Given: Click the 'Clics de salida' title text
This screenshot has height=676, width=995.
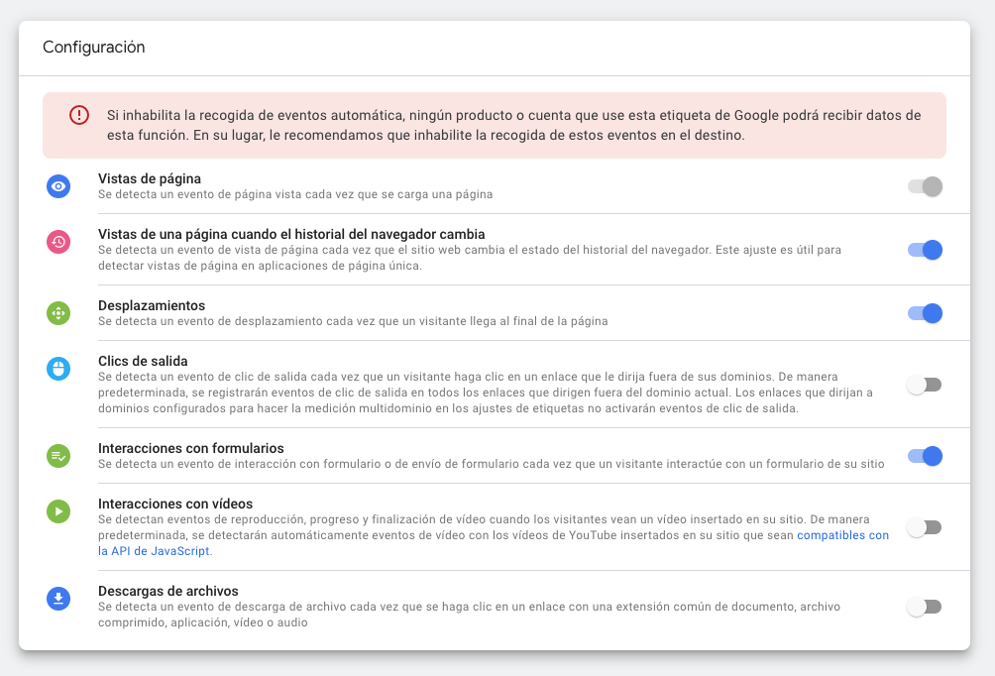Looking at the screenshot, I should coord(143,361).
